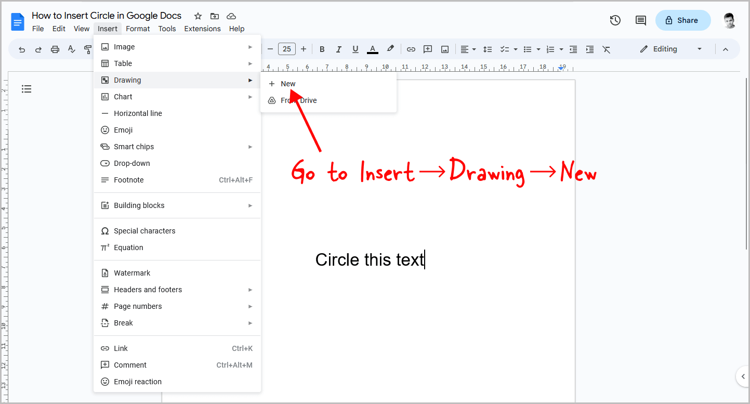Click the Insert link toolbar icon
The width and height of the screenshot is (750, 404).
(411, 49)
